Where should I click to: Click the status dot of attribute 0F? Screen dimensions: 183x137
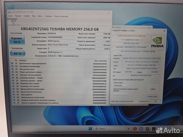pyautogui.click(x=14, y=103)
